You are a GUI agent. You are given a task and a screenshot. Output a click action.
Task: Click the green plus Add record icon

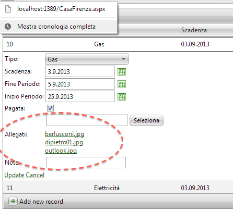point(13,201)
